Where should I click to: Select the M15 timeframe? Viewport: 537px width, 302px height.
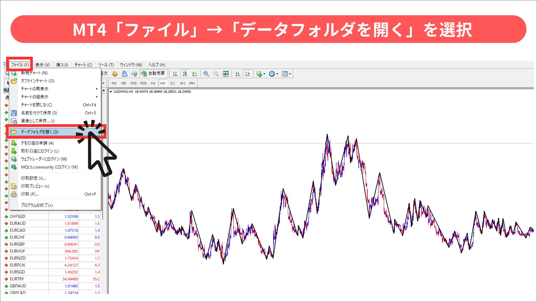134,83
